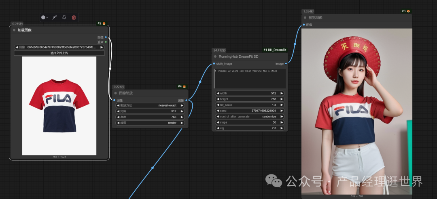
Task: Click the RunningHub DreamFit SD node title
Action: click(239, 57)
